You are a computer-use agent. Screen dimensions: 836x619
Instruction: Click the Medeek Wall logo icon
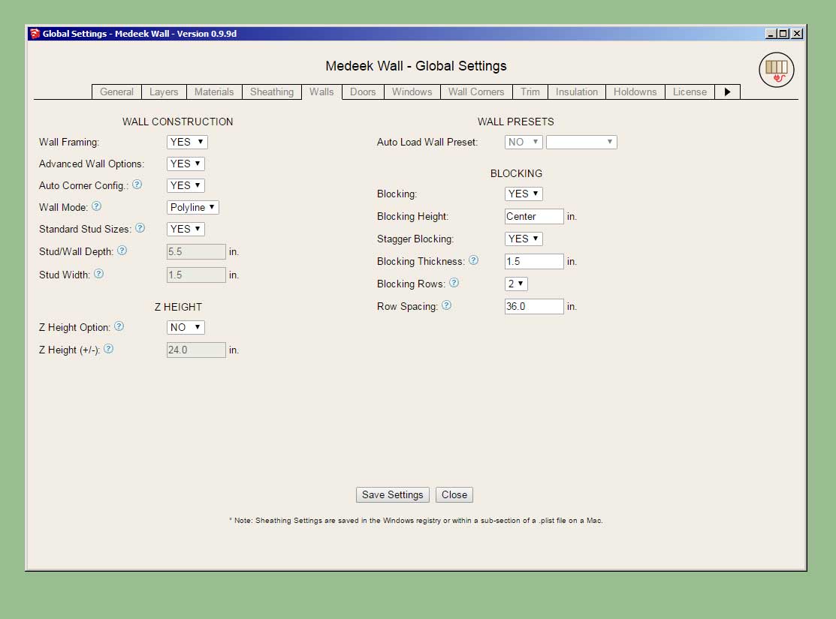click(x=777, y=69)
